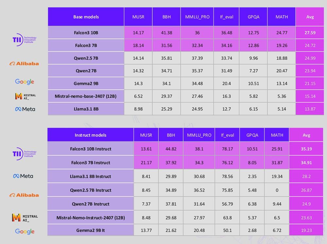Click the 24.72 average for Falcon3 7B
Viewport: 327px width, 244px height.
pyautogui.click(x=310, y=45)
